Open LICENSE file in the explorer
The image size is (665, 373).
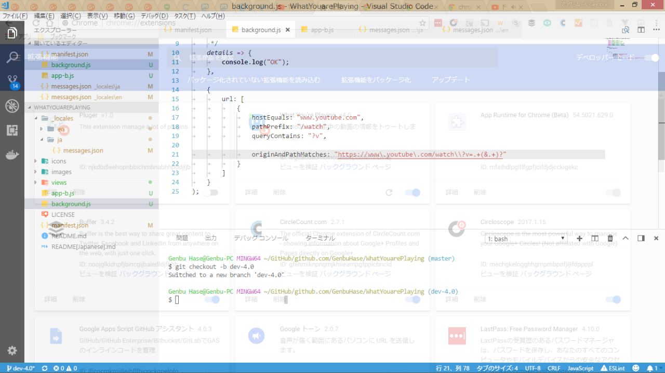tap(63, 215)
